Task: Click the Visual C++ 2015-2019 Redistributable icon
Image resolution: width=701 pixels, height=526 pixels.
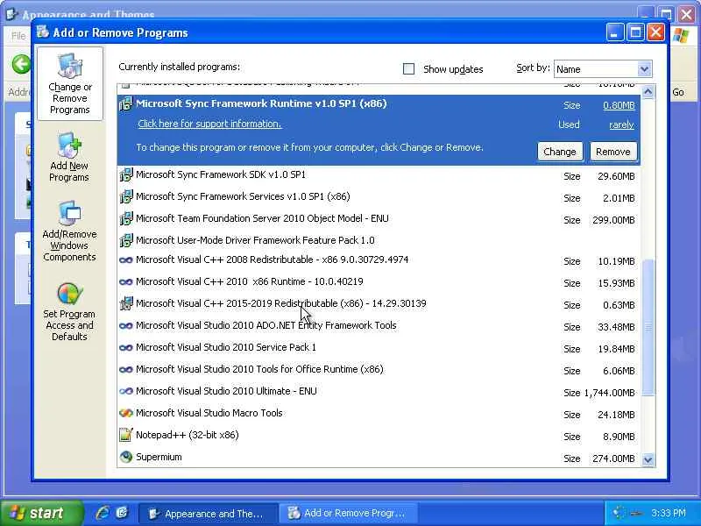Action: pos(126,303)
